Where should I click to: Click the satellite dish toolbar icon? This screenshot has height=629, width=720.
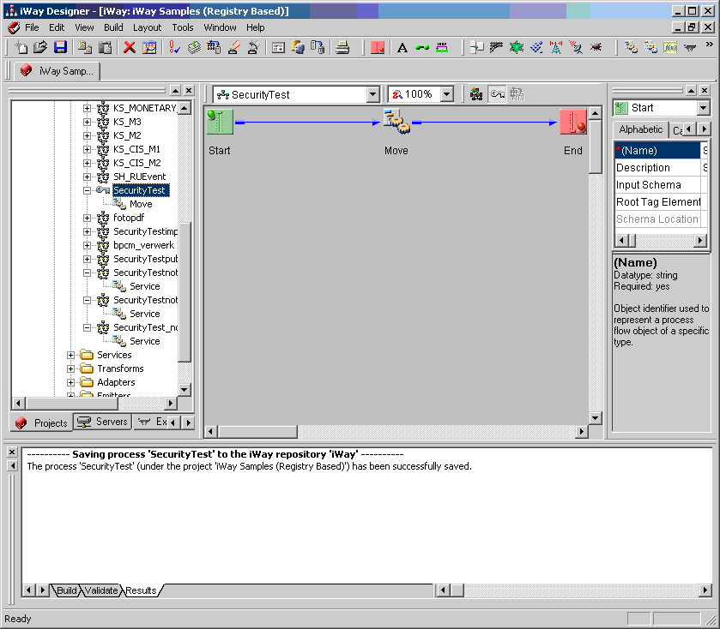[x=576, y=47]
